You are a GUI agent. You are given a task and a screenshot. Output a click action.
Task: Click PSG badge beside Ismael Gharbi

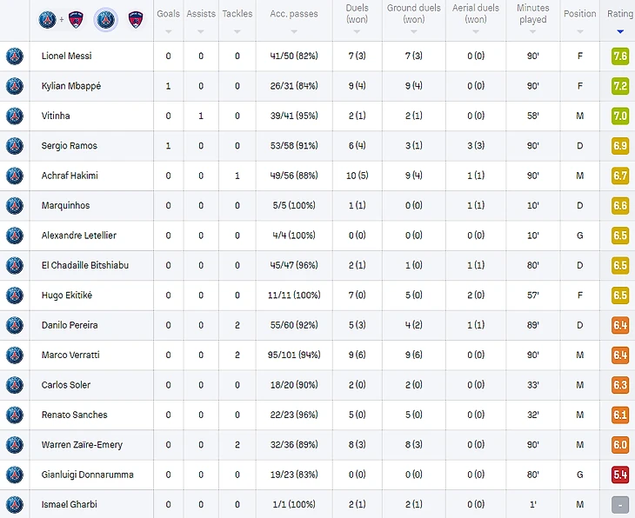(x=15, y=505)
